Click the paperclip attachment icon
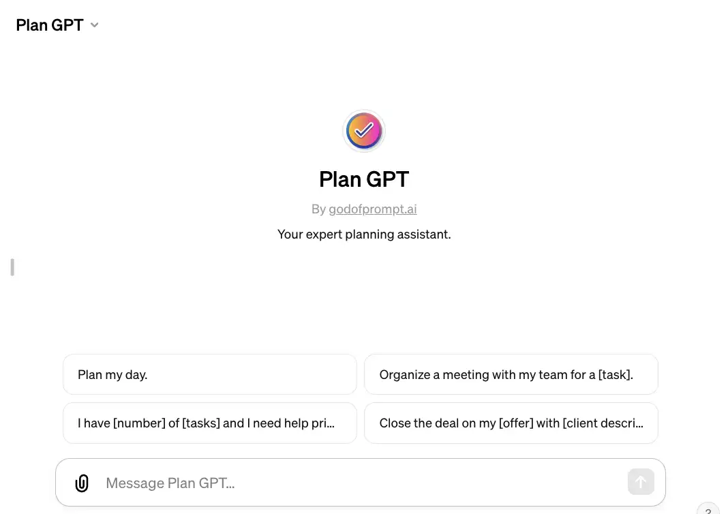The width and height of the screenshot is (728, 514). [82, 483]
